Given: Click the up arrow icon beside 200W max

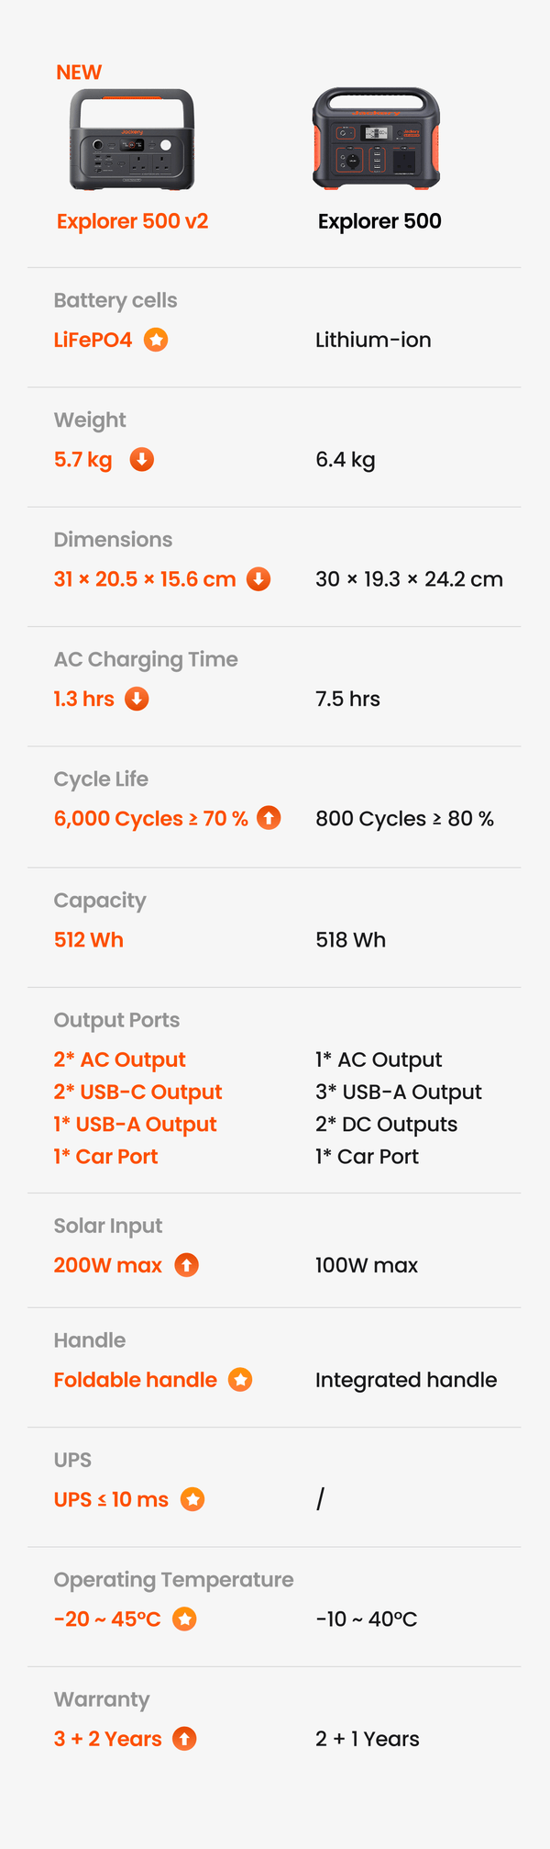Looking at the screenshot, I should 186,1265.
